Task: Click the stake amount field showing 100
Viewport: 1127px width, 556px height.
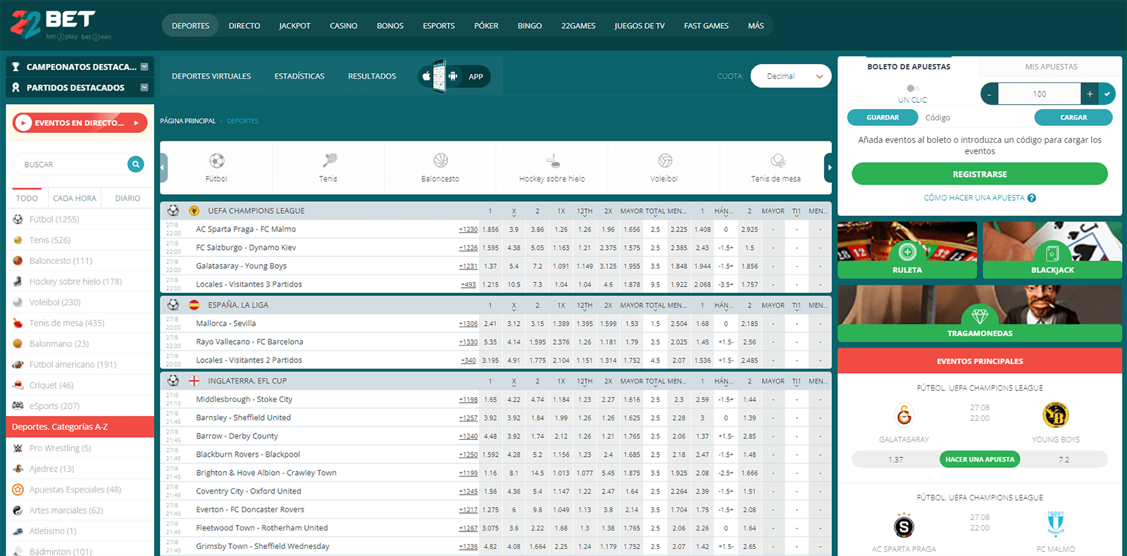Action: (1040, 94)
